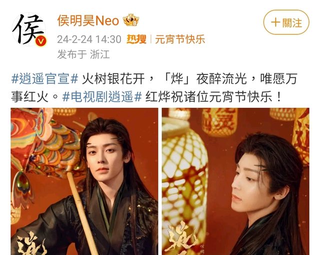Viewport: 320px width, 255px height.
Task: View right photo with glowing lanterns
Action: (235, 181)
